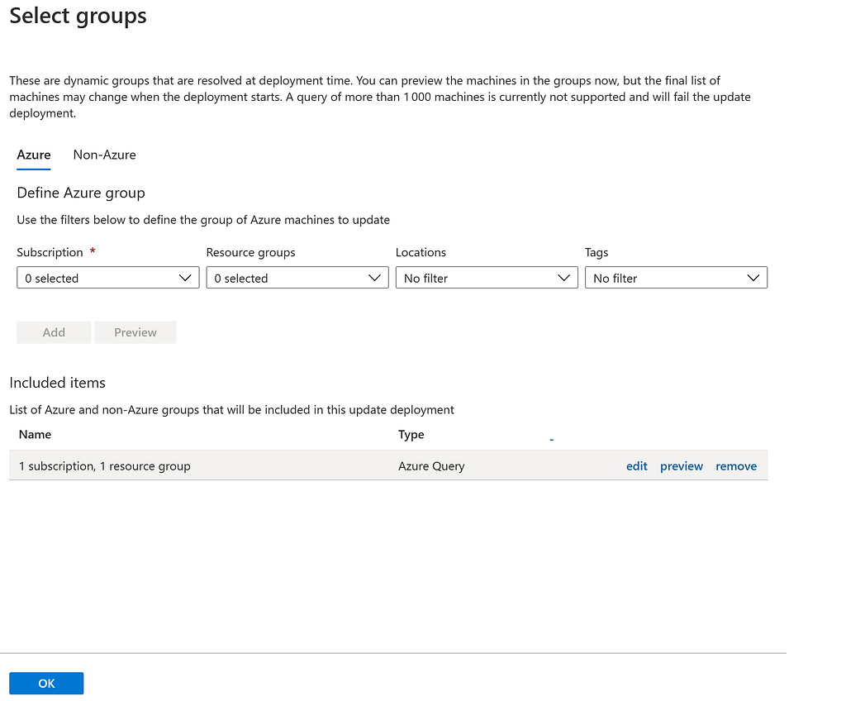
Task: Open the Resource groups dropdown
Action: [x=297, y=279]
